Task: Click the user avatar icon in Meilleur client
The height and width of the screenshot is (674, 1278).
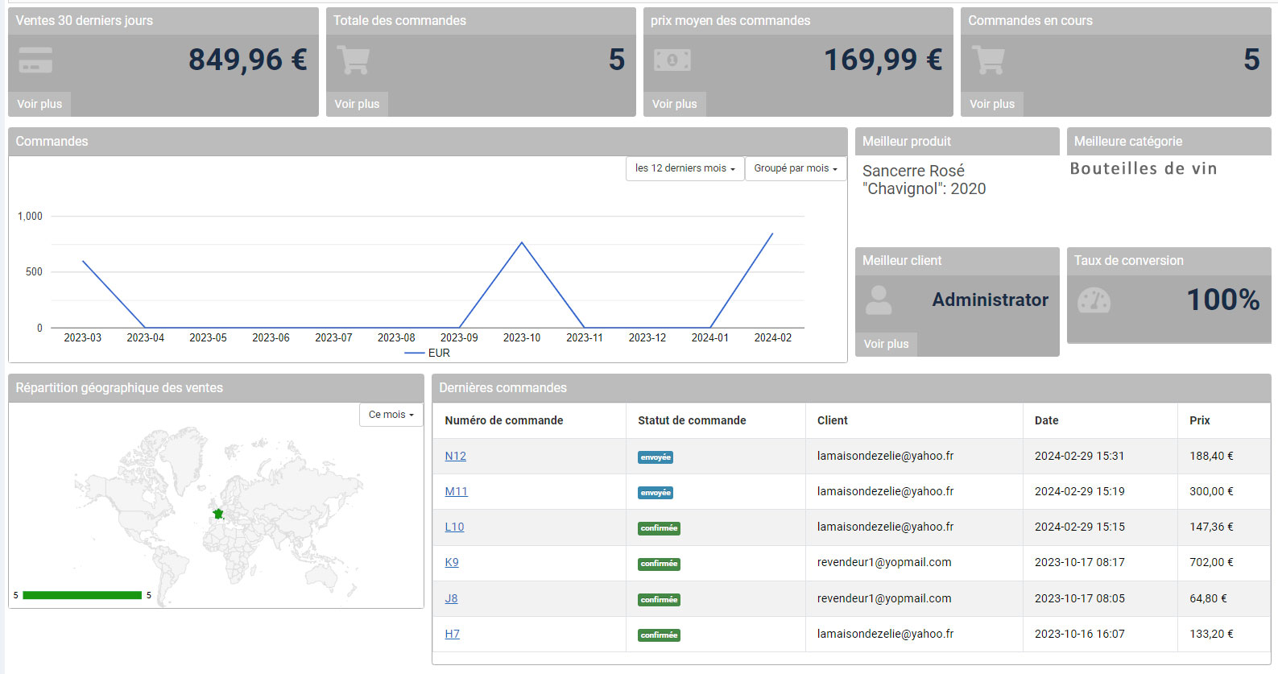Action: (879, 300)
